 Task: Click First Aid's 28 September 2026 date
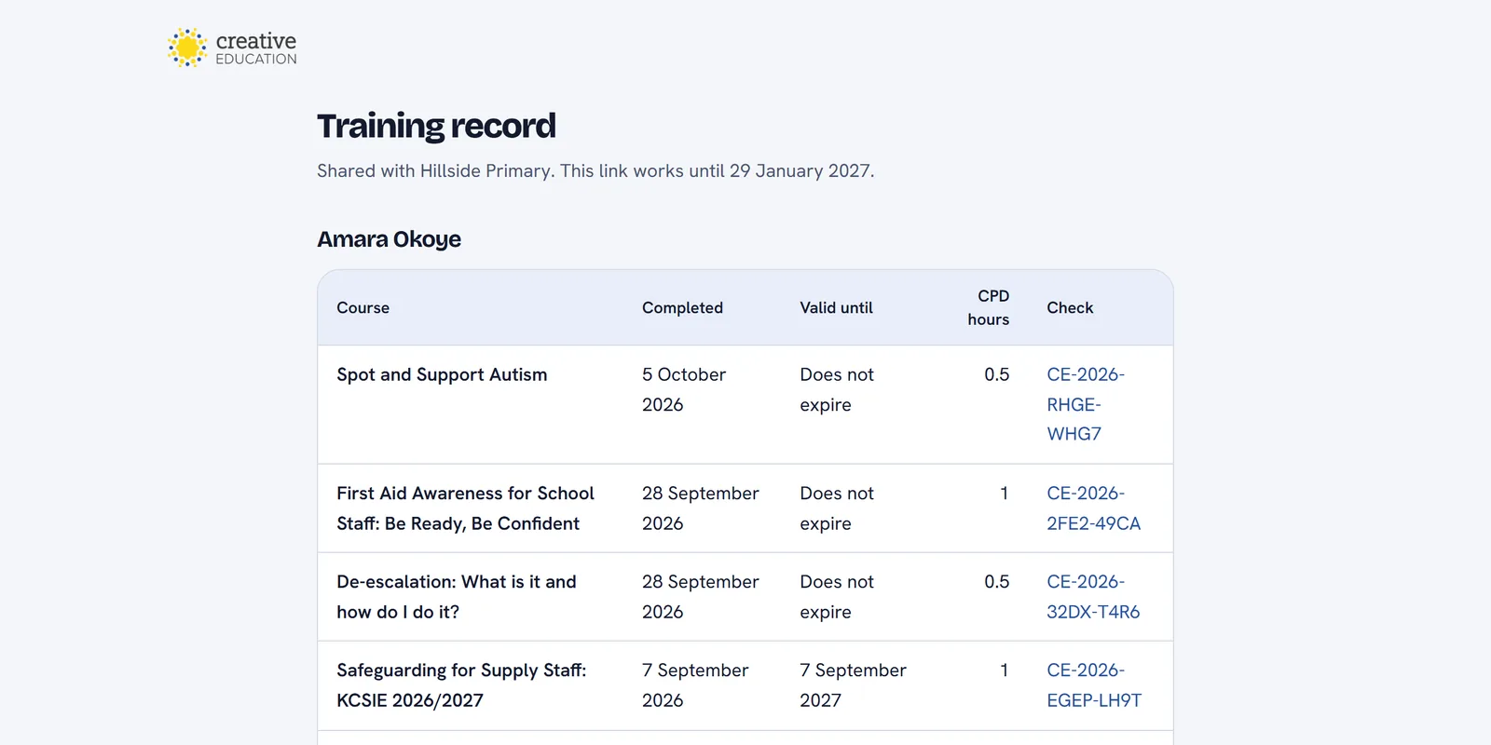[x=701, y=508]
